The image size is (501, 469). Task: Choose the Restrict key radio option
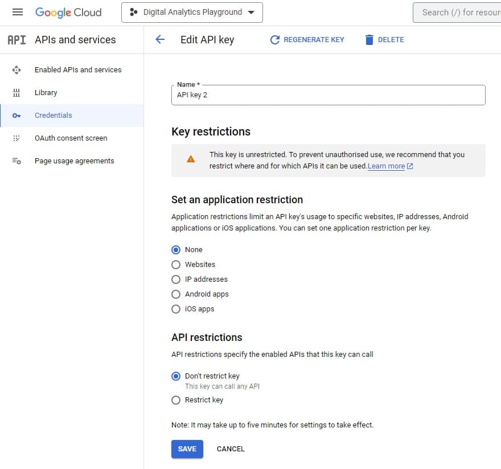[x=176, y=400]
